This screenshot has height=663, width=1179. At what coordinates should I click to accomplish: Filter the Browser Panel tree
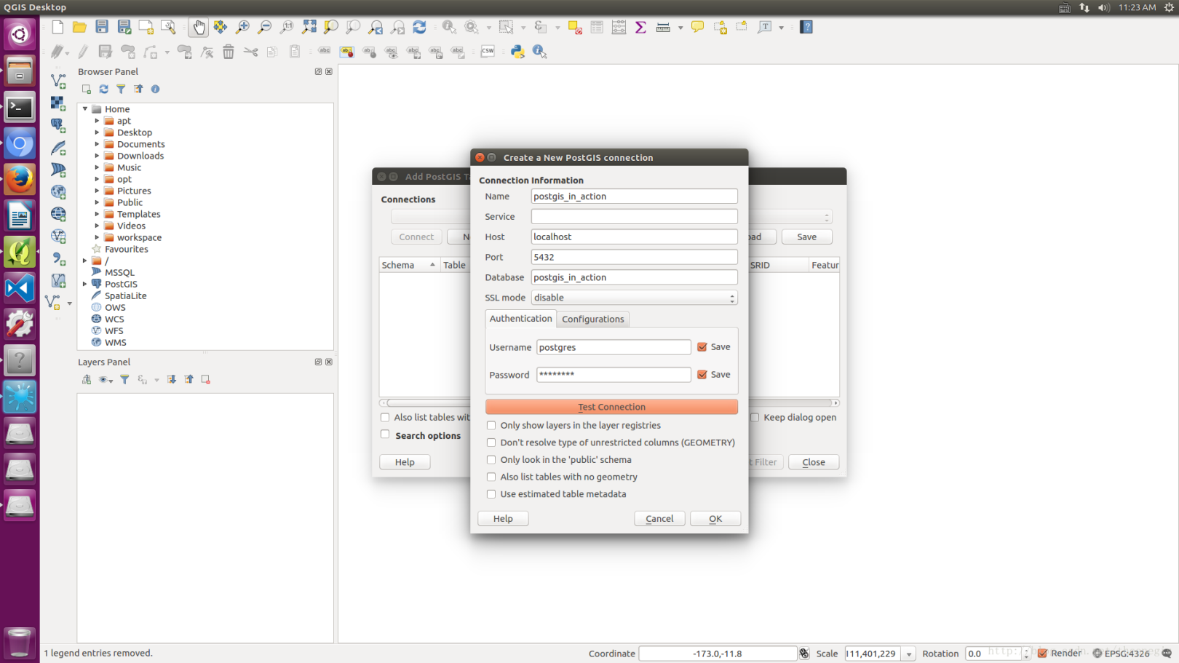coord(121,89)
